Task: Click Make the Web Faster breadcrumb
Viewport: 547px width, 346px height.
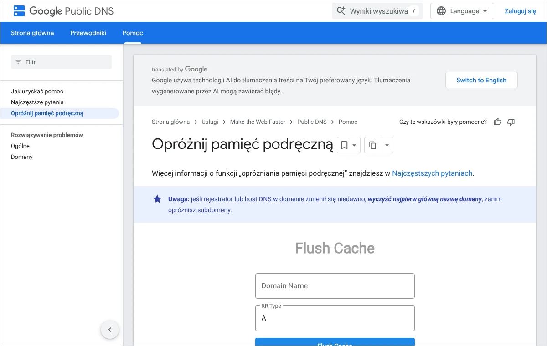Action: [258, 122]
